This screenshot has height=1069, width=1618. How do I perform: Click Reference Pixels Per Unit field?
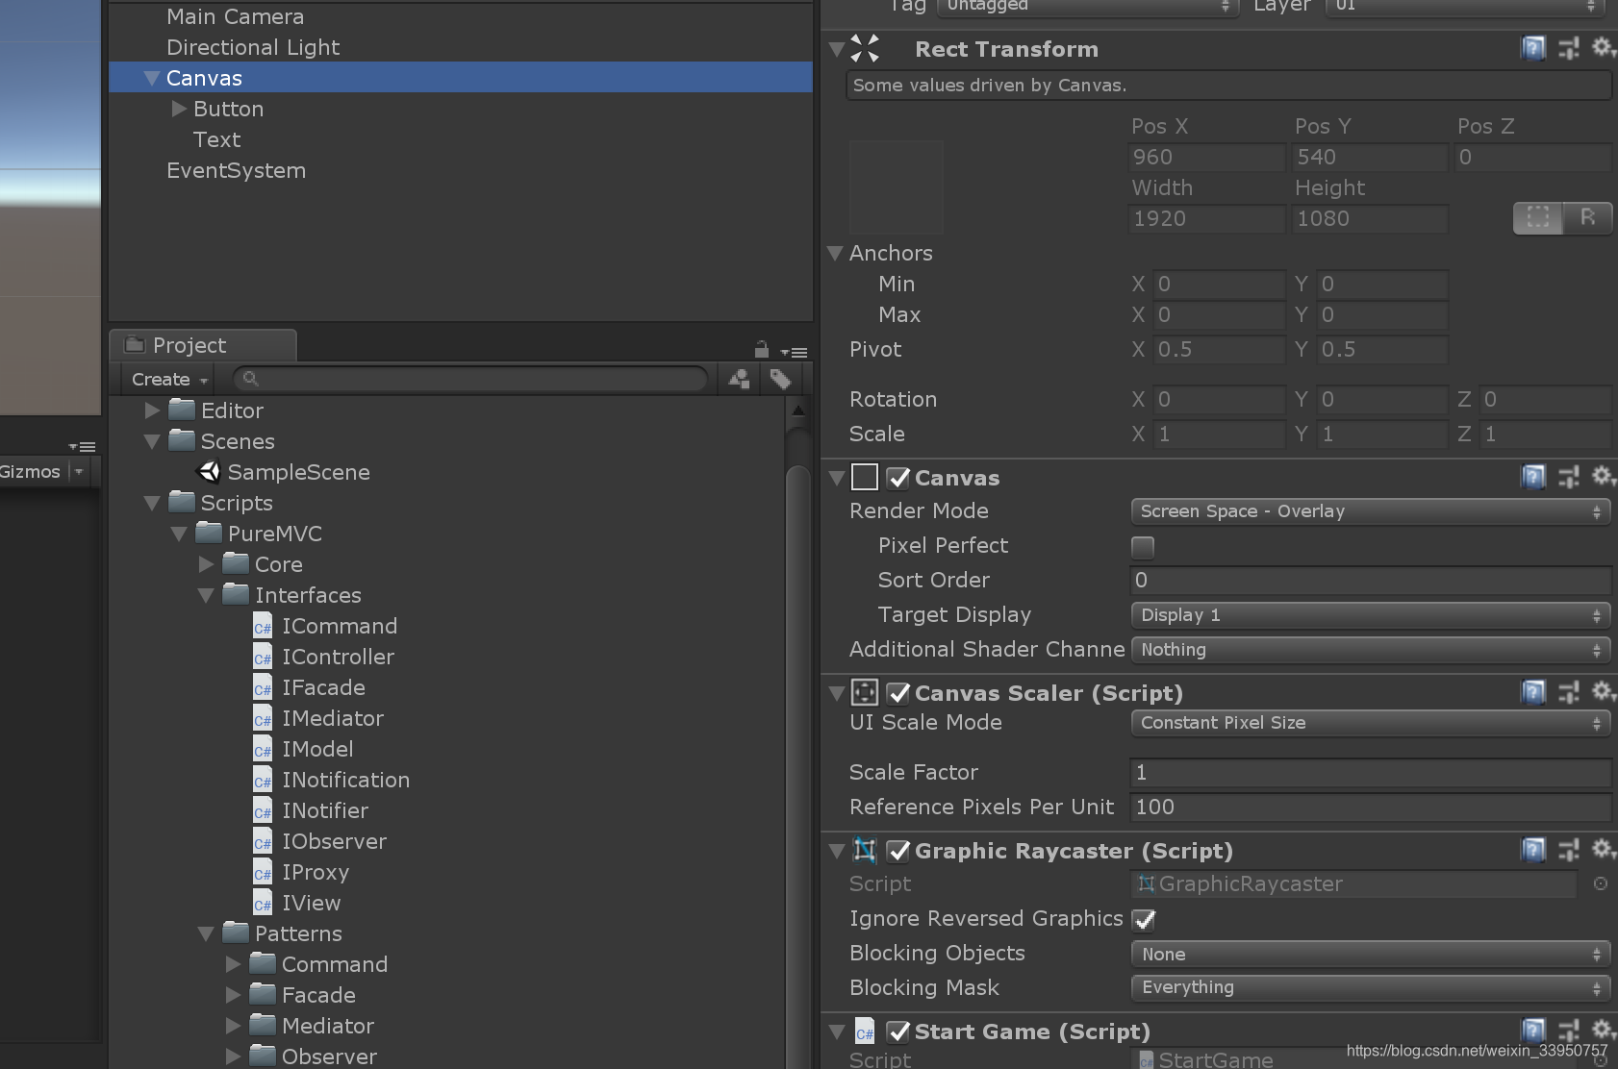(x=1371, y=808)
